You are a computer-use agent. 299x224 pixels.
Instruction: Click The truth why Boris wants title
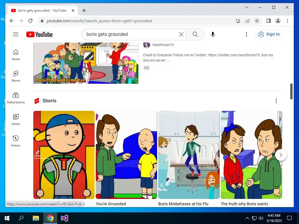coord(244,204)
